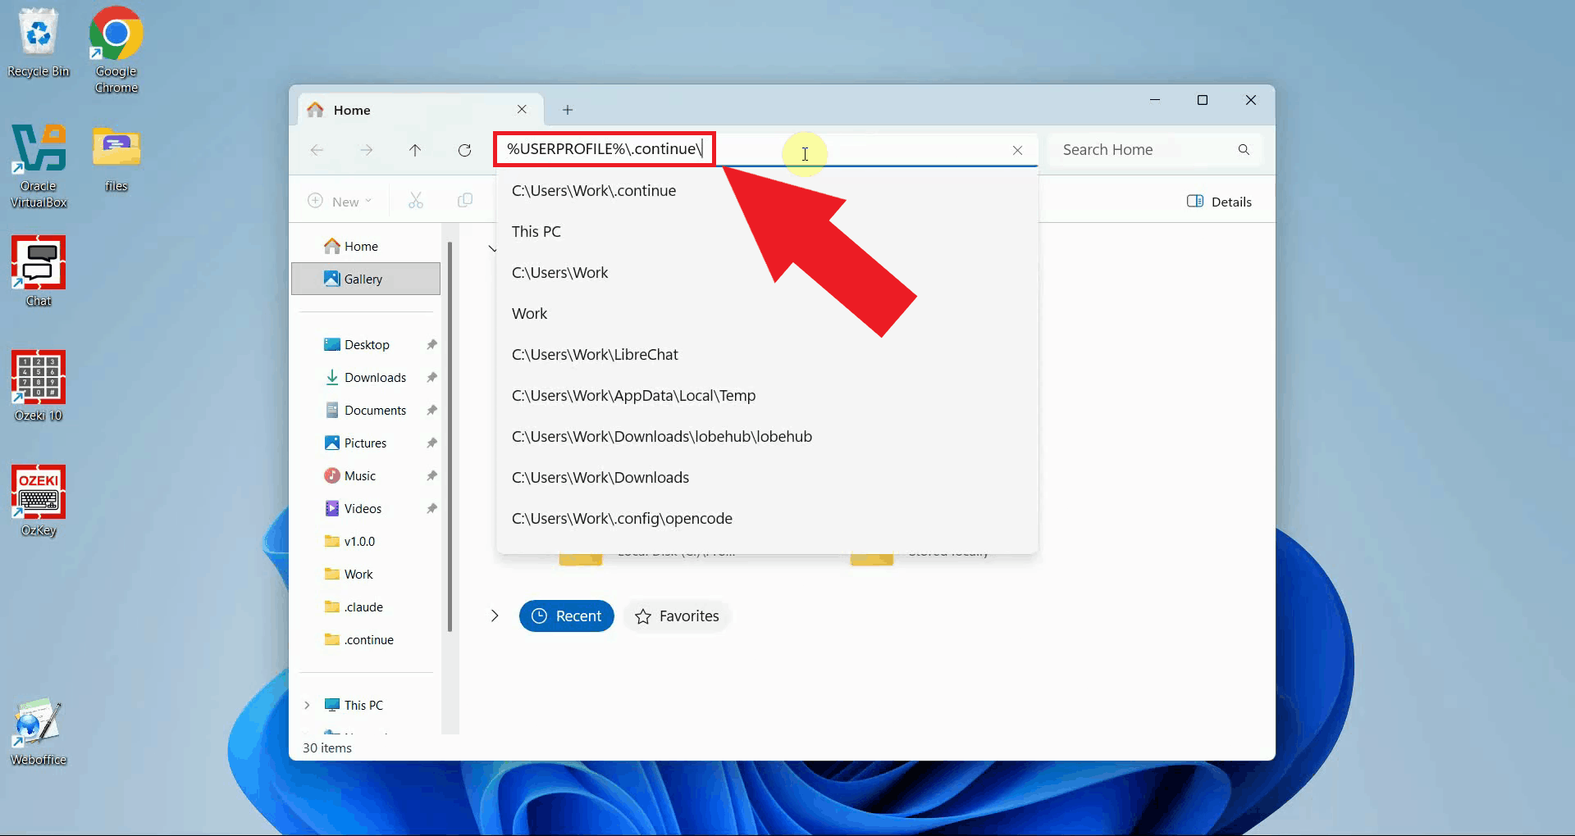Expand the collapsed section beside the Recent button
The width and height of the screenshot is (1575, 836).
(495, 616)
